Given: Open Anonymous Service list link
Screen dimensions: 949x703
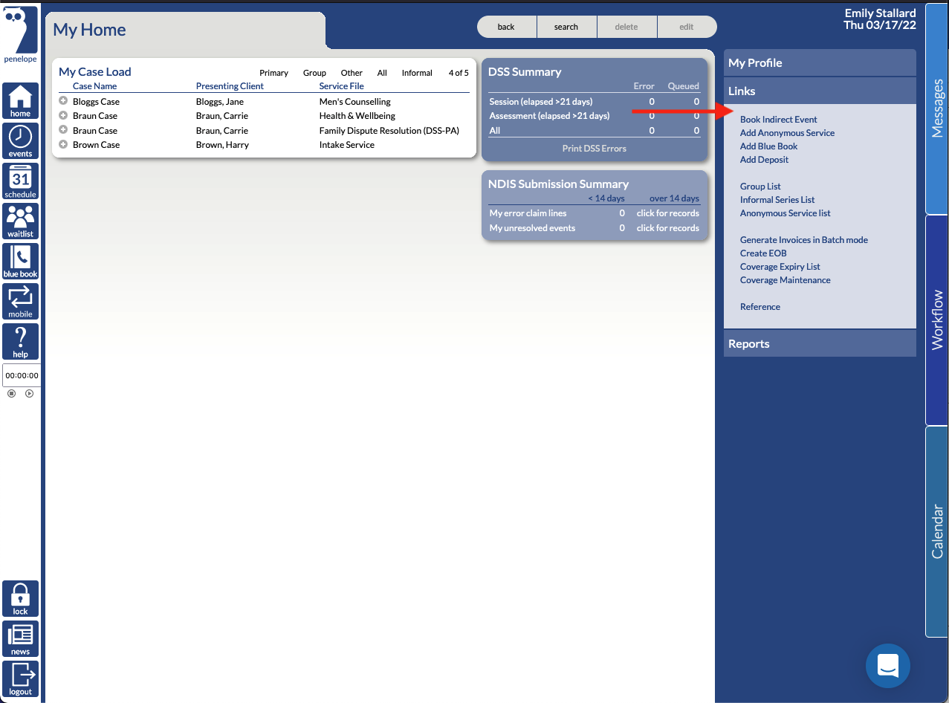Looking at the screenshot, I should click(x=785, y=213).
